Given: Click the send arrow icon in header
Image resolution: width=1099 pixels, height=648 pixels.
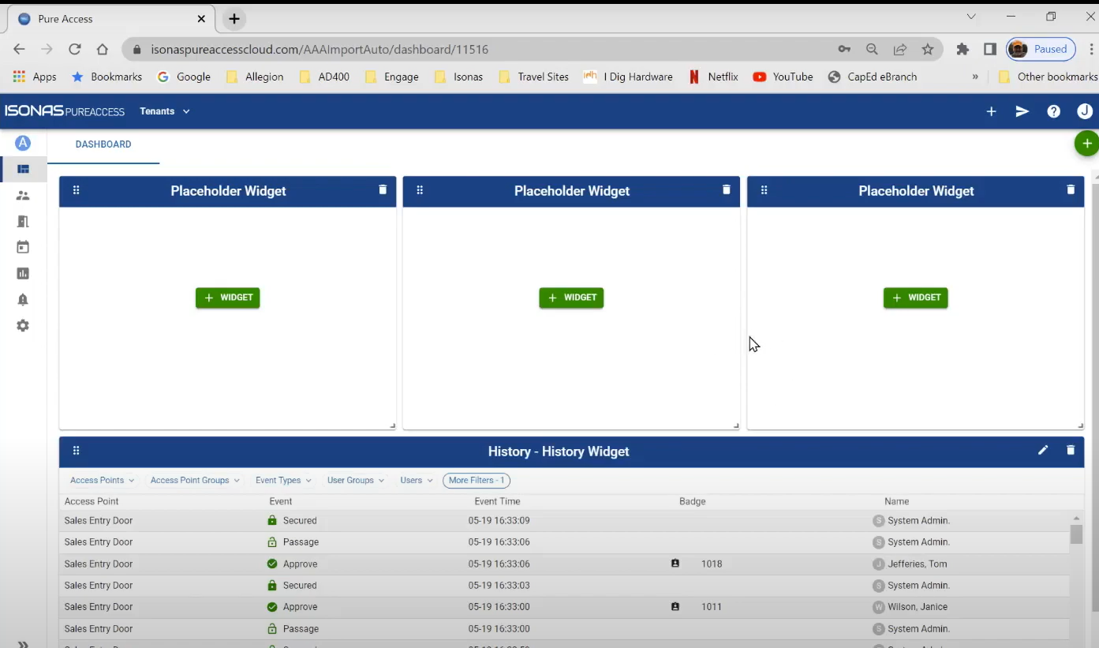Looking at the screenshot, I should [x=1022, y=111].
